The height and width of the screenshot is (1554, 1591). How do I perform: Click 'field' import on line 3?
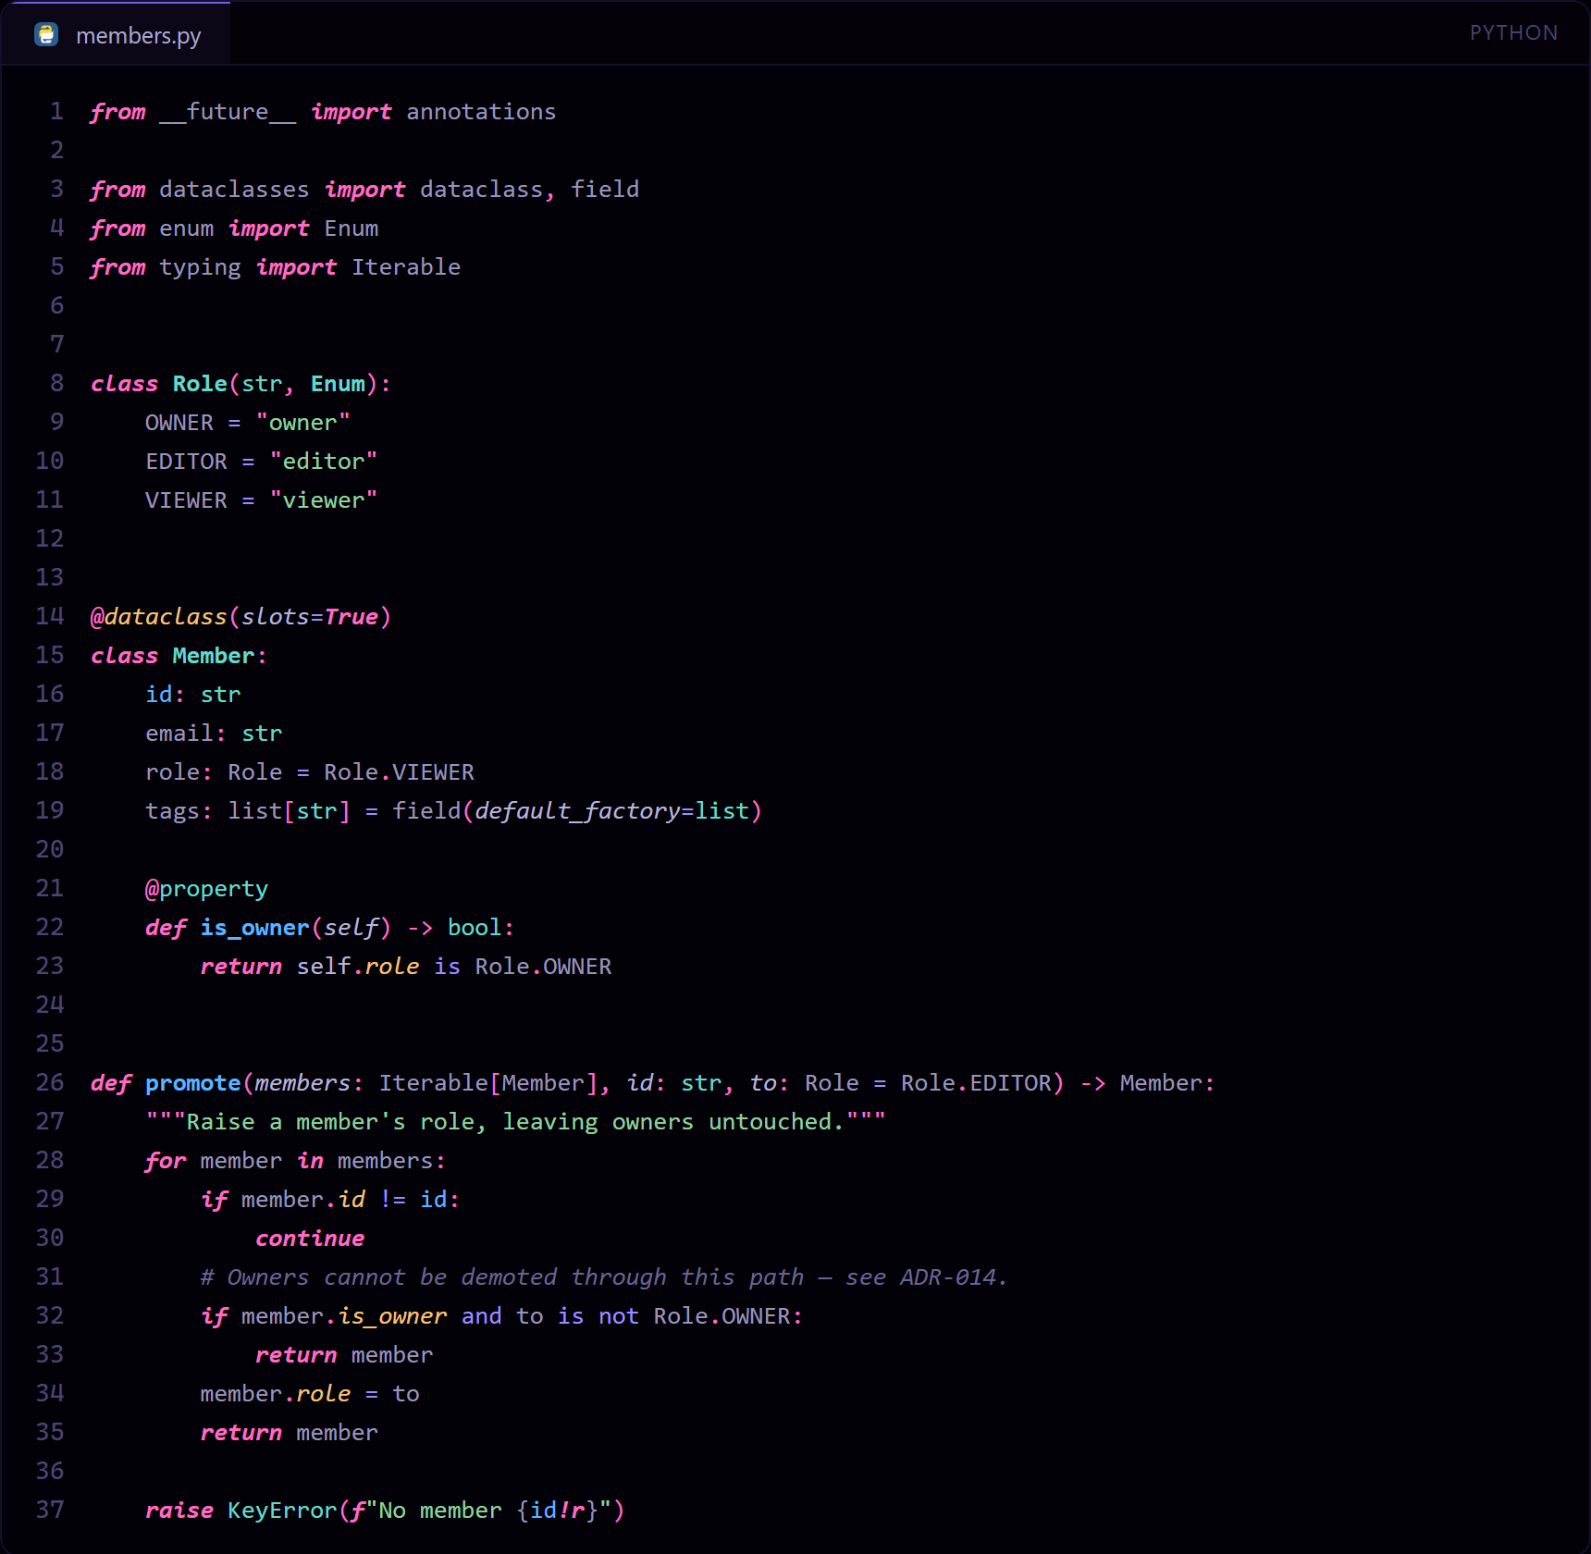click(605, 190)
